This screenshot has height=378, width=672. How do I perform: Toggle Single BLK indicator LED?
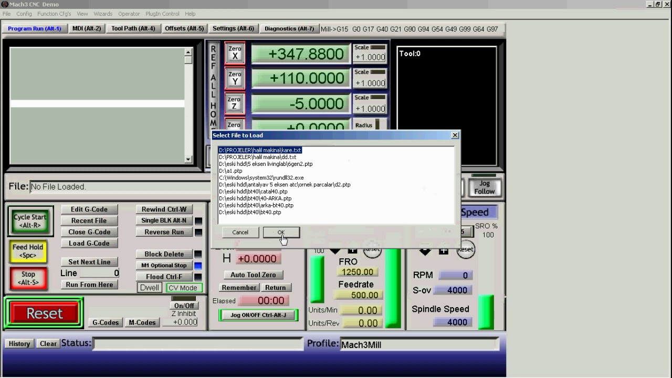point(198,221)
